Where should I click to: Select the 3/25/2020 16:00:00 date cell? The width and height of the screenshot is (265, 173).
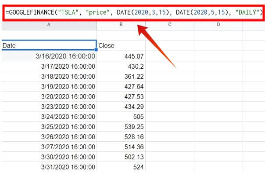tap(49, 126)
